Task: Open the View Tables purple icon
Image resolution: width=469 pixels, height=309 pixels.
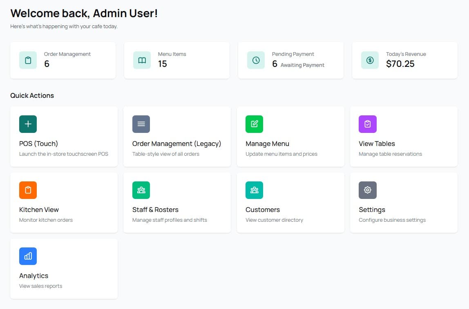Action: pos(367,124)
